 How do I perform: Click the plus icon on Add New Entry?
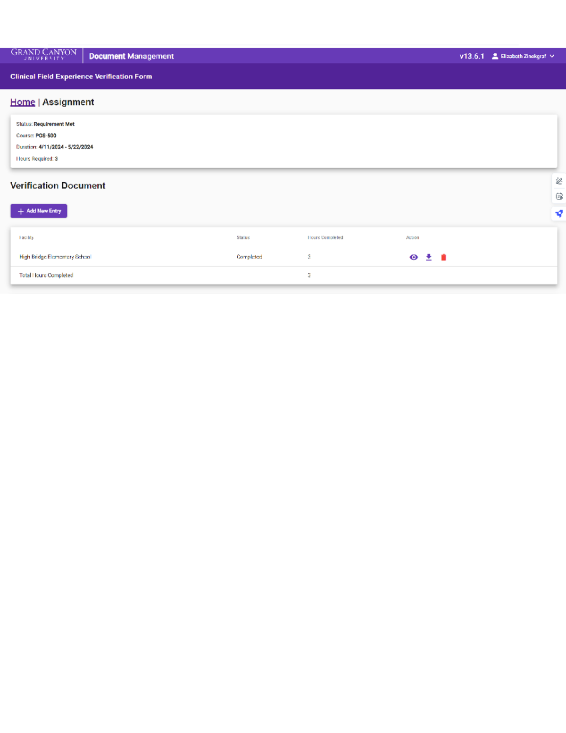pos(21,211)
